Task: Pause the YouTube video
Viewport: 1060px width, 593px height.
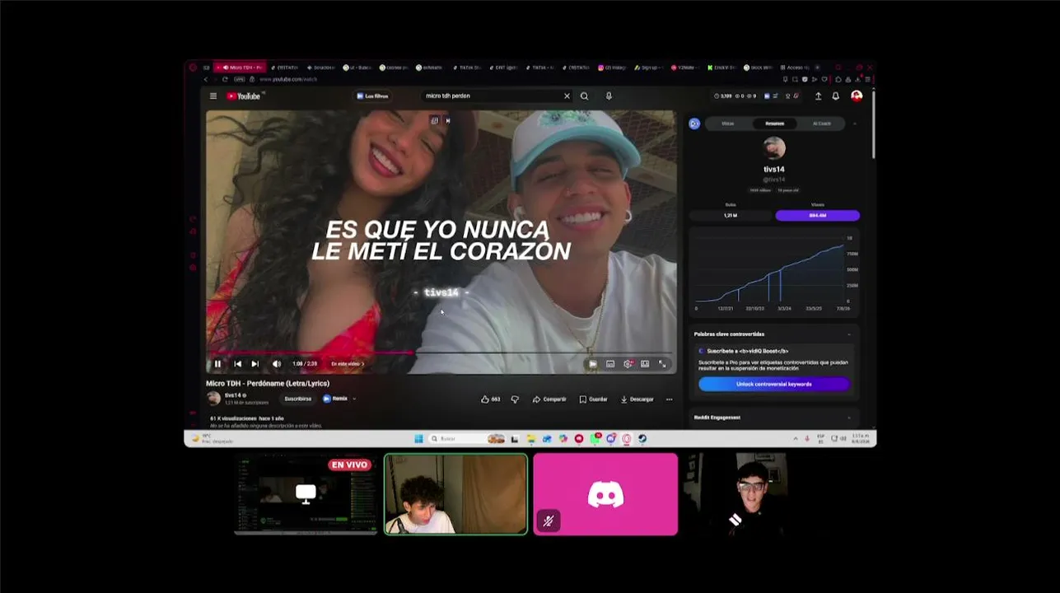Action: pos(217,364)
